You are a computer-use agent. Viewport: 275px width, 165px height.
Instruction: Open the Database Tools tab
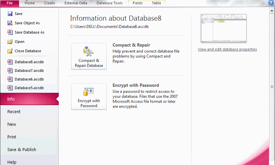point(110,3)
